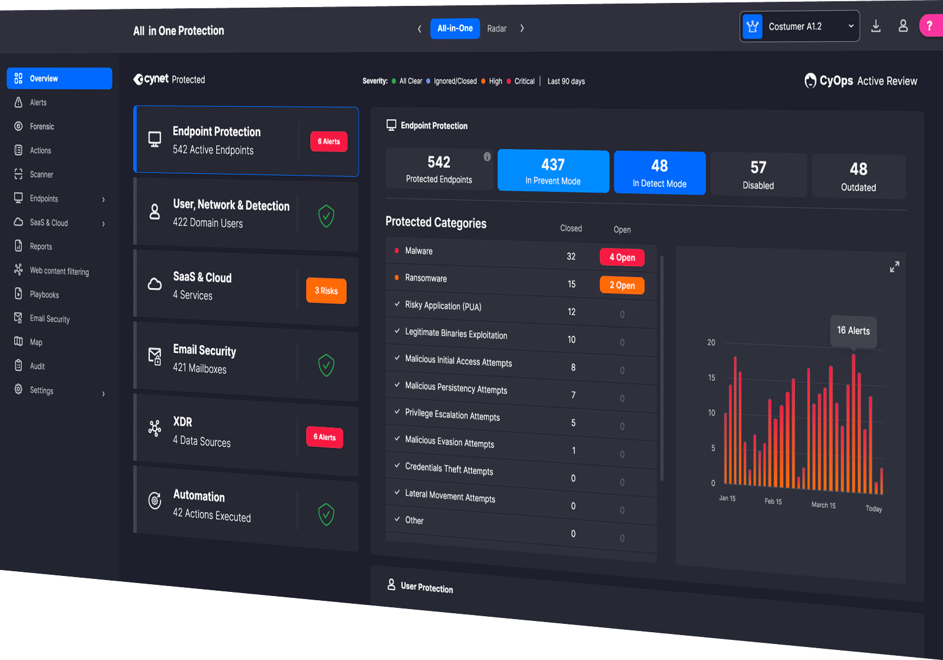Open the user profile icon
This screenshot has width=943, height=660.
coord(903,26)
